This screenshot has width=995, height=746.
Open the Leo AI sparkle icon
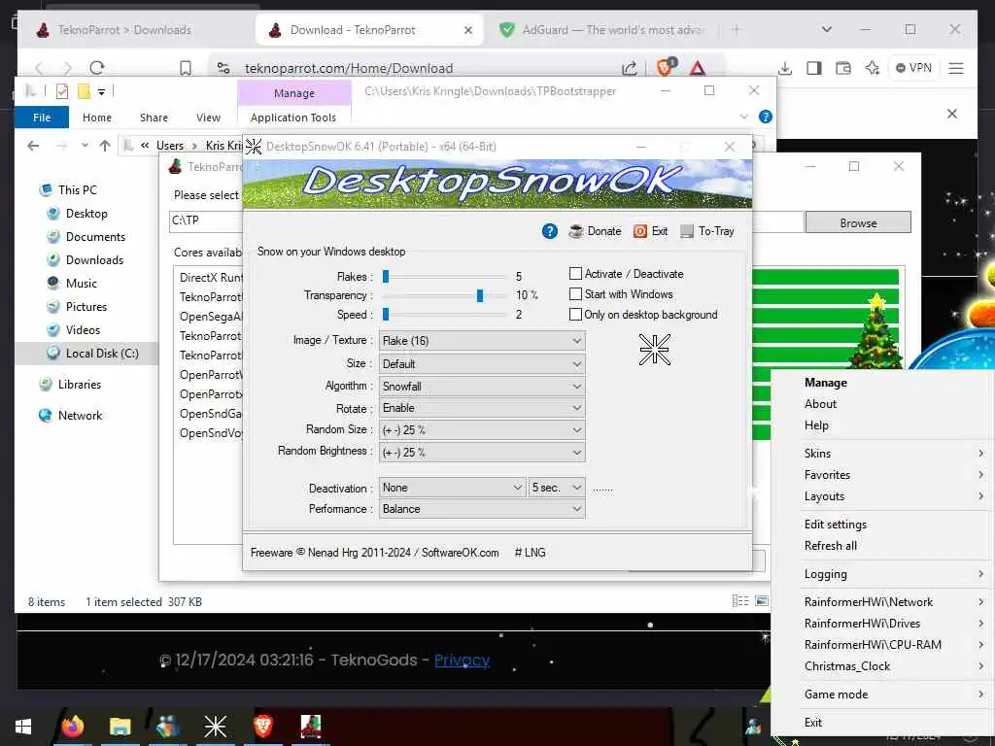(873, 68)
